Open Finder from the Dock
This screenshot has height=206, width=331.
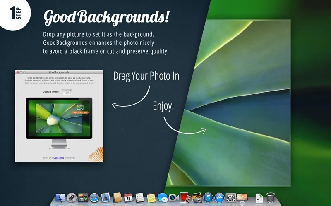60,198
